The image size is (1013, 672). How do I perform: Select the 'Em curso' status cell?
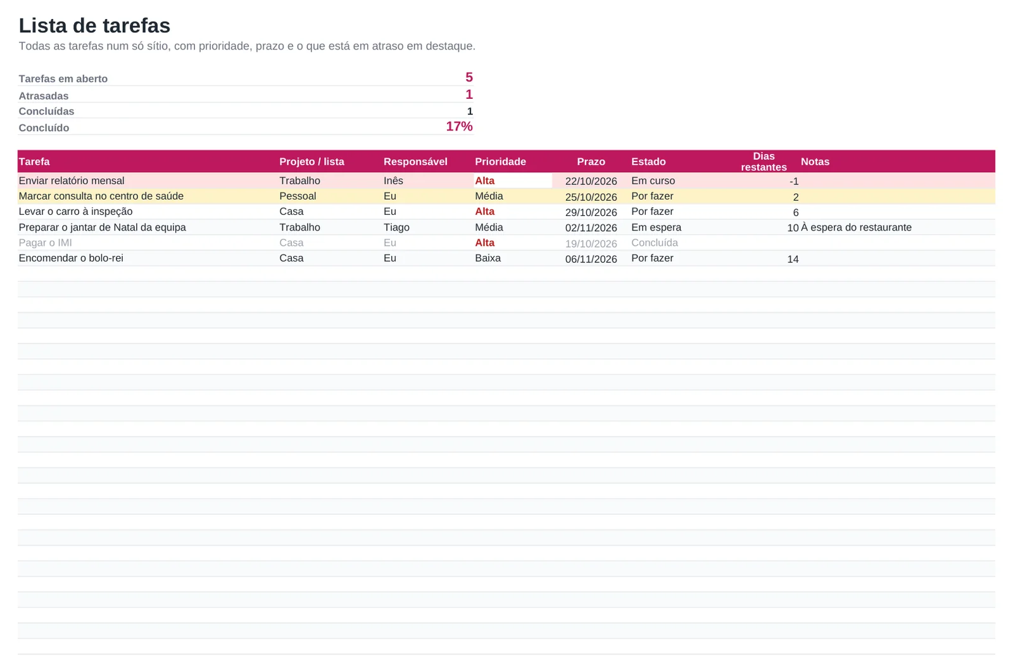pyautogui.click(x=653, y=181)
